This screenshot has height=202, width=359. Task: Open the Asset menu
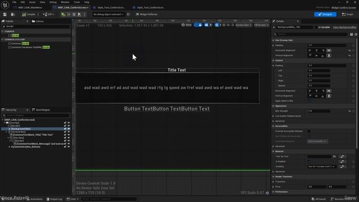(x=32, y=2)
